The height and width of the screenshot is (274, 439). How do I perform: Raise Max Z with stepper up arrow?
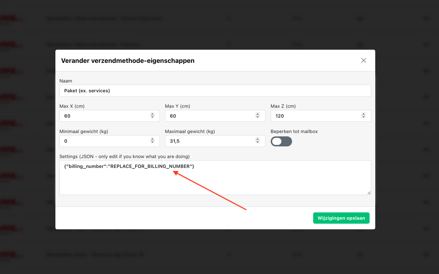pos(363,114)
